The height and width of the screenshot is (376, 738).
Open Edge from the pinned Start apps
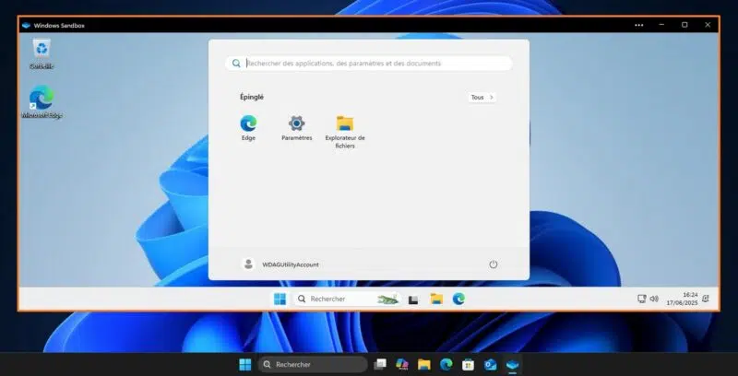coord(248,123)
